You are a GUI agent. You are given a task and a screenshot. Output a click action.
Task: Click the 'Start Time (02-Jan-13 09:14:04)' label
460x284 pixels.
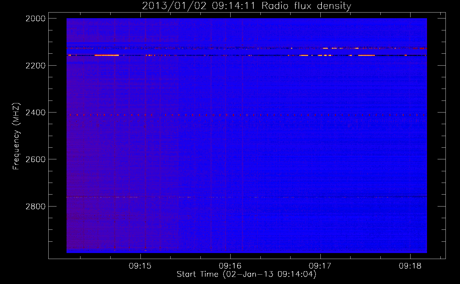click(x=246, y=274)
